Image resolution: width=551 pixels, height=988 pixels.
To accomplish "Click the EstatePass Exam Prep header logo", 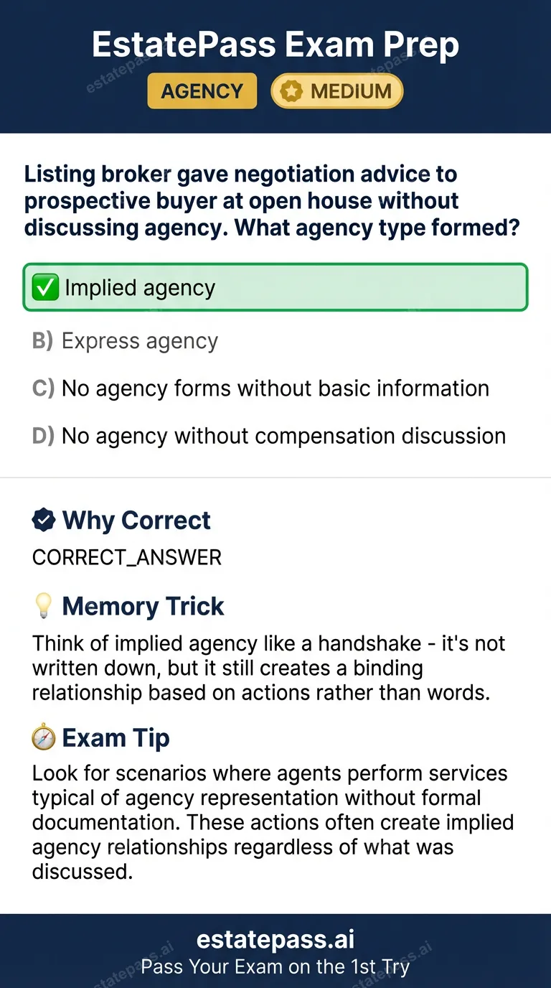I will 275,45.
